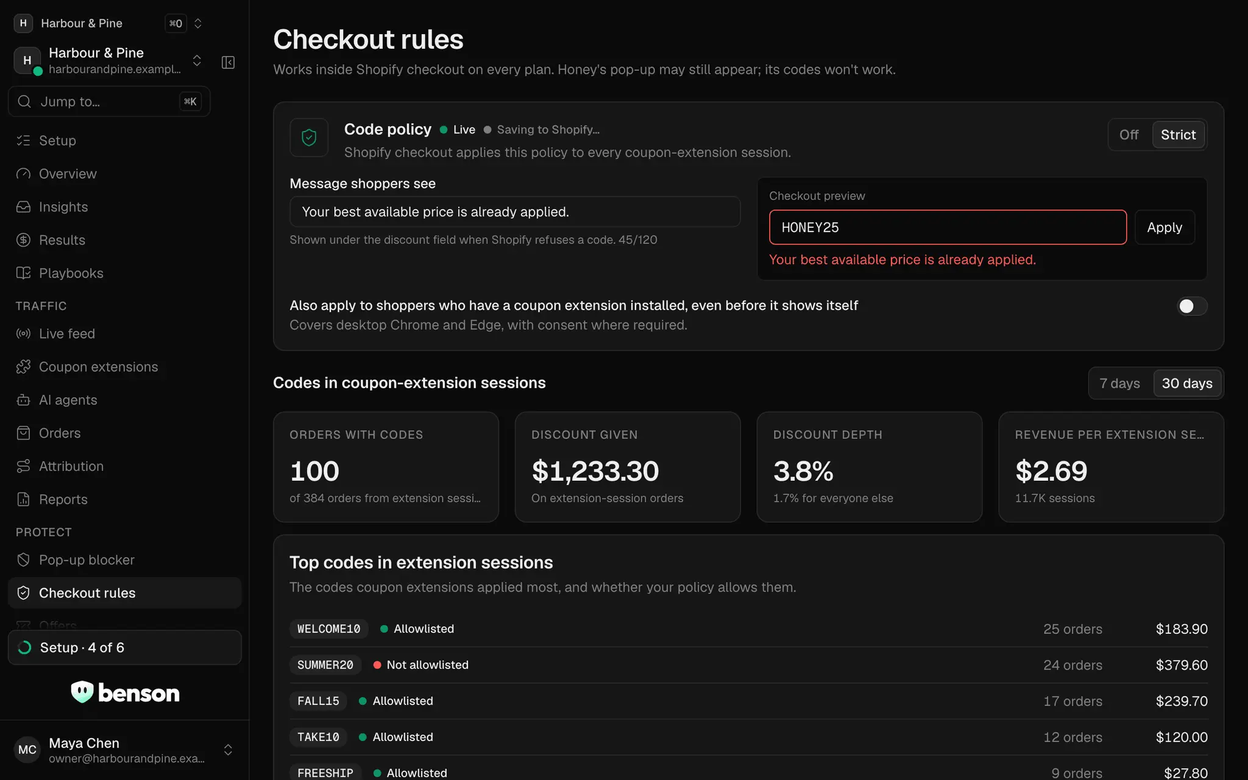
Task: Click the HONEY25 discount code field
Action: coord(948,227)
